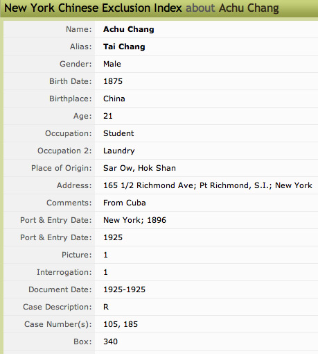318x354 pixels.
Task: Click the 'Box:' label
Action: (x=82, y=342)
